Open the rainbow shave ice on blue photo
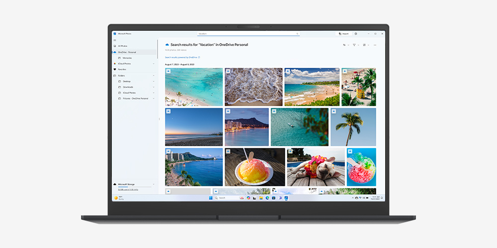Screen dimensions: 497x248 tap(361, 167)
